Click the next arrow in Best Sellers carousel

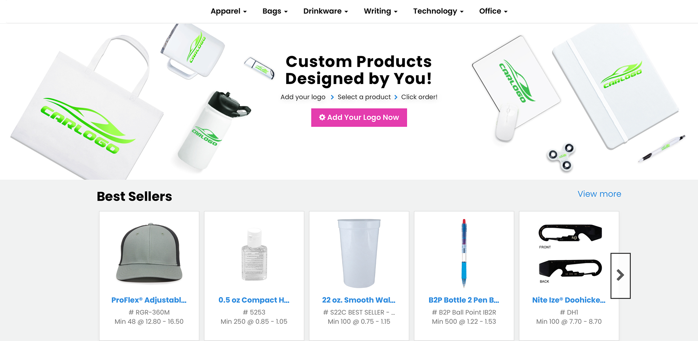click(620, 276)
